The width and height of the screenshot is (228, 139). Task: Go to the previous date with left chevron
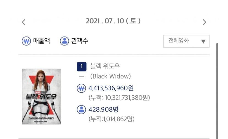click(24, 22)
